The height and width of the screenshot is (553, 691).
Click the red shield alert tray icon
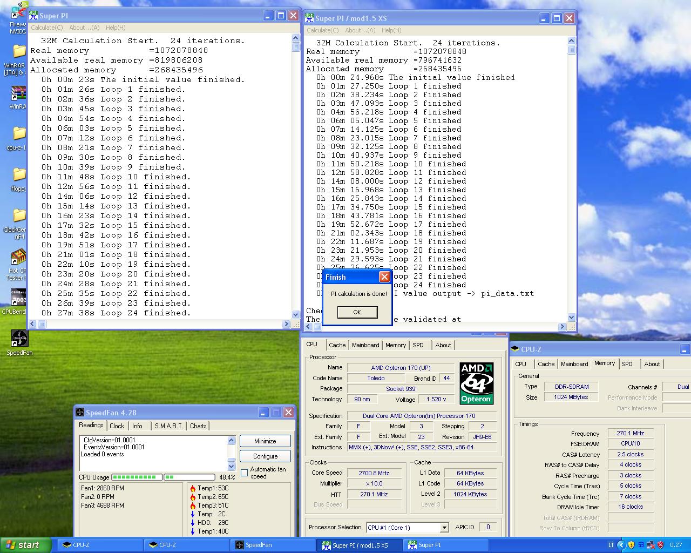(660, 545)
